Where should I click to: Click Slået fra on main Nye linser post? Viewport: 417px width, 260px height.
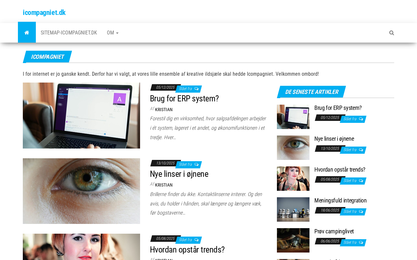185,164
